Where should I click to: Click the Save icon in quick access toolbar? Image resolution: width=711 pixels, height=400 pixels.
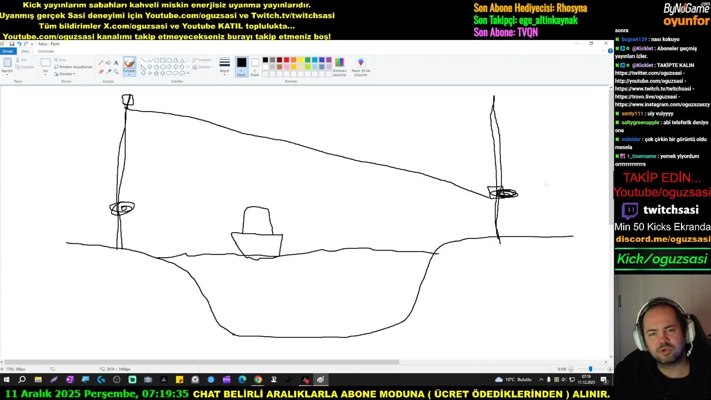coord(12,43)
